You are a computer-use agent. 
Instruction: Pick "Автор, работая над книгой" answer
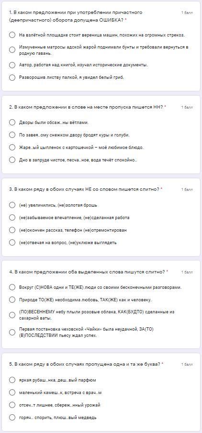(x=12, y=65)
